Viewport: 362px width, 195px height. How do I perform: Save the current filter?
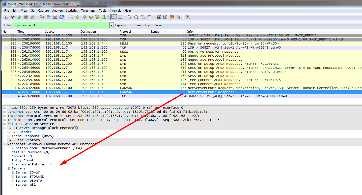158,25
